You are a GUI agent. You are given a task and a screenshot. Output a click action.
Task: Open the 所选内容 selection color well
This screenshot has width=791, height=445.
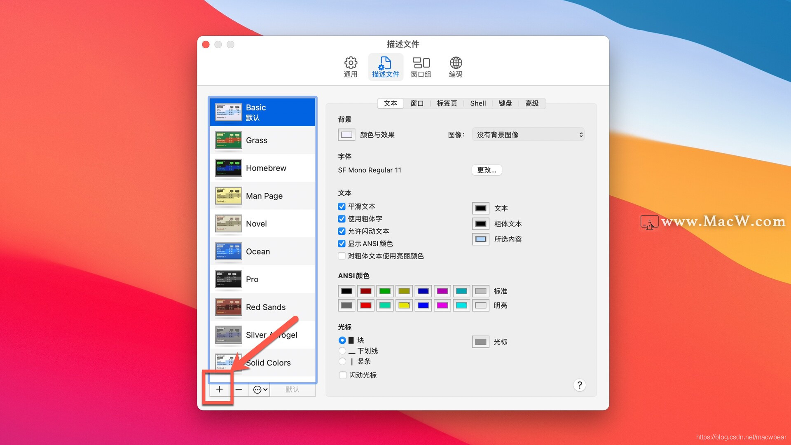[x=480, y=239]
